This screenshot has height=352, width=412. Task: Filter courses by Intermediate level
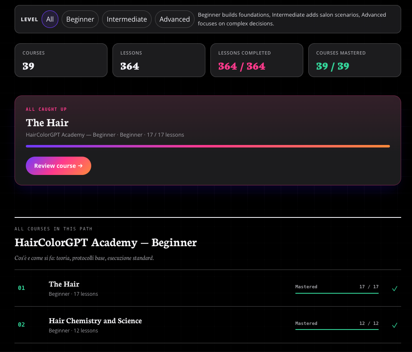(127, 19)
